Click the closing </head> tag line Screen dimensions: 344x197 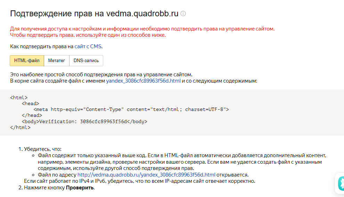(32, 115)
